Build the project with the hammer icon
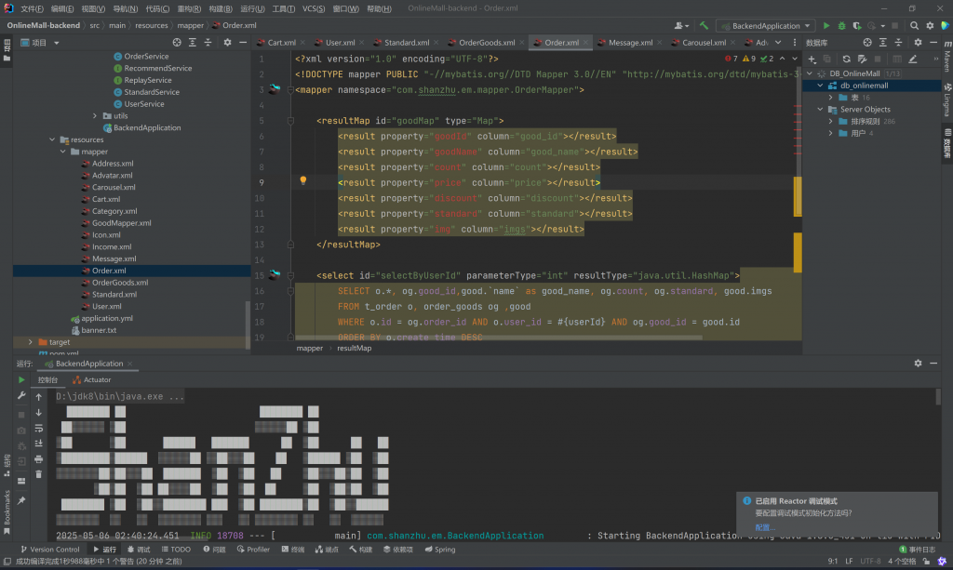The width and height of the screenshot is (953, 570). coord(705,26)
